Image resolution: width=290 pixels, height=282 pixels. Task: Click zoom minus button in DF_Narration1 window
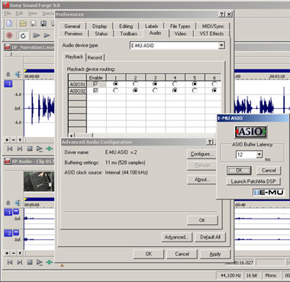click(x=14, y=139)
